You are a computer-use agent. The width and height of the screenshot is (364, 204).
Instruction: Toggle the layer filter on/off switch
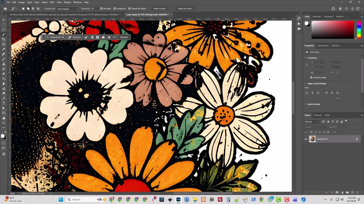click(x=346, y=121)
